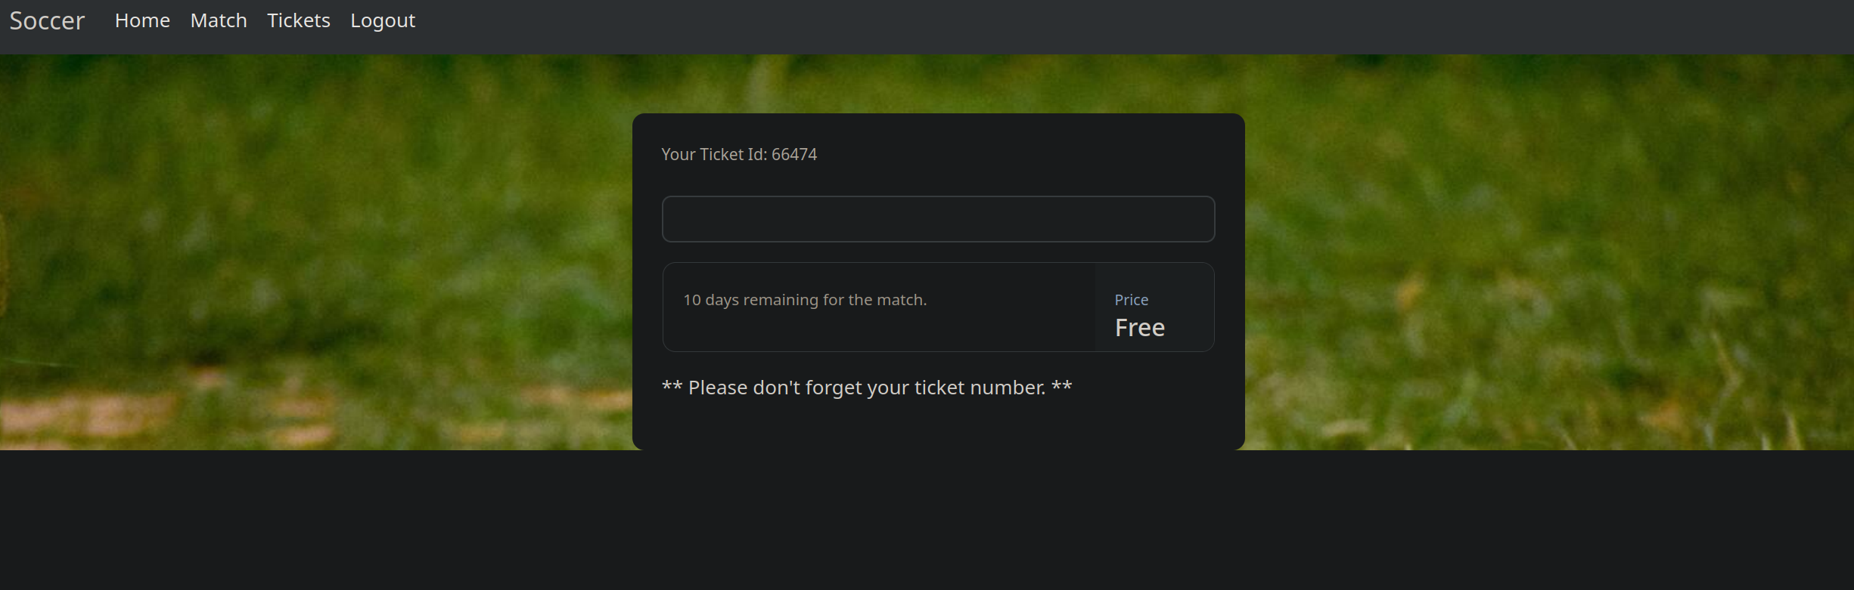Open the Match nav item

(x=219, y=21)
